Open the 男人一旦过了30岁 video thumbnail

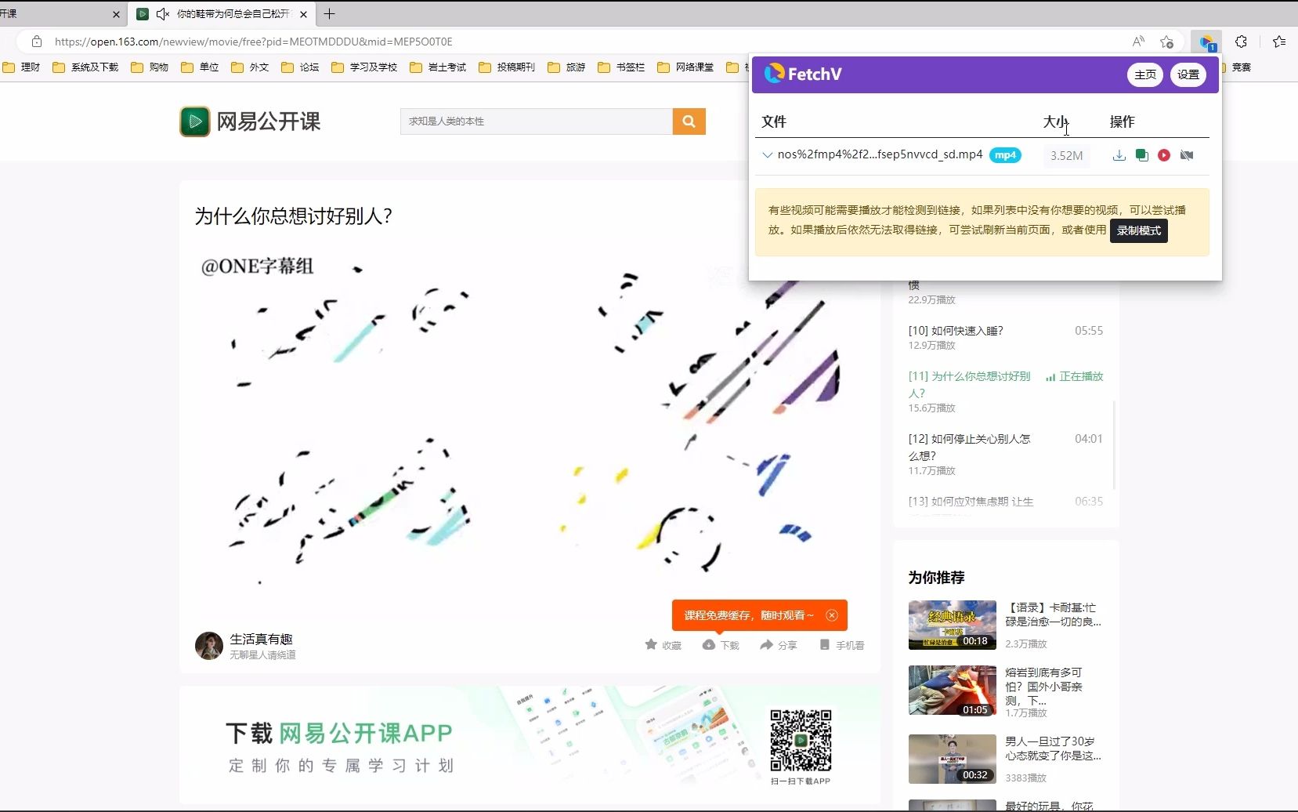click(953, 759)
